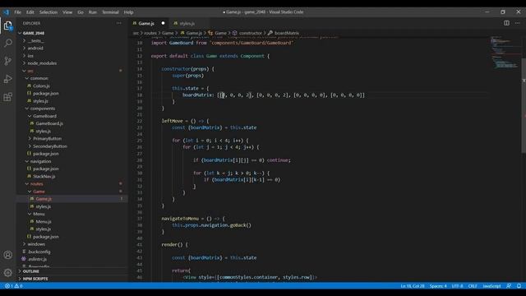Open the Manage gear icon
This screenshot has height=296, width=526.
pyautogui.click(x=7, y=272)
